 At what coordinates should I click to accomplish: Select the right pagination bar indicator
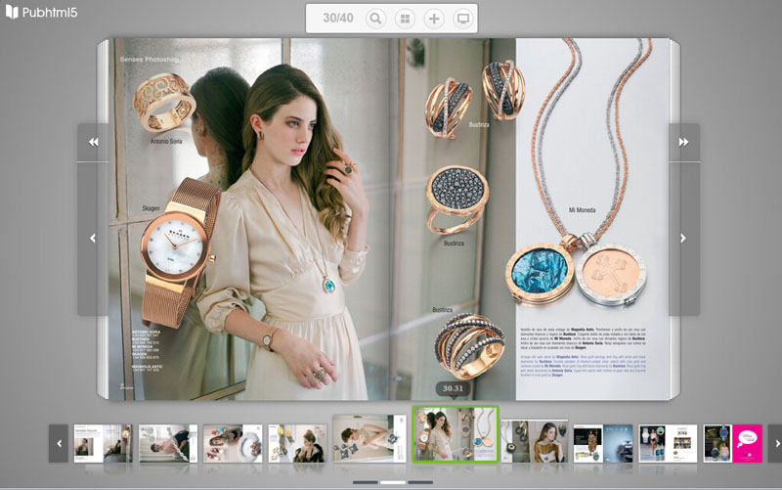(x=420, y=482)
